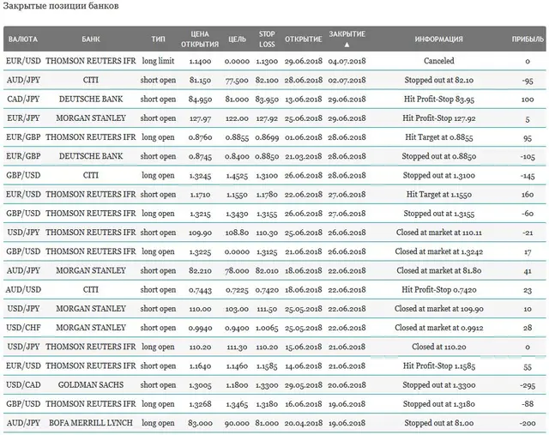The height and width of the screenshot is (435, 549).
Task: Click the EUR/JPY currency cell
Action: coord(23,118)
